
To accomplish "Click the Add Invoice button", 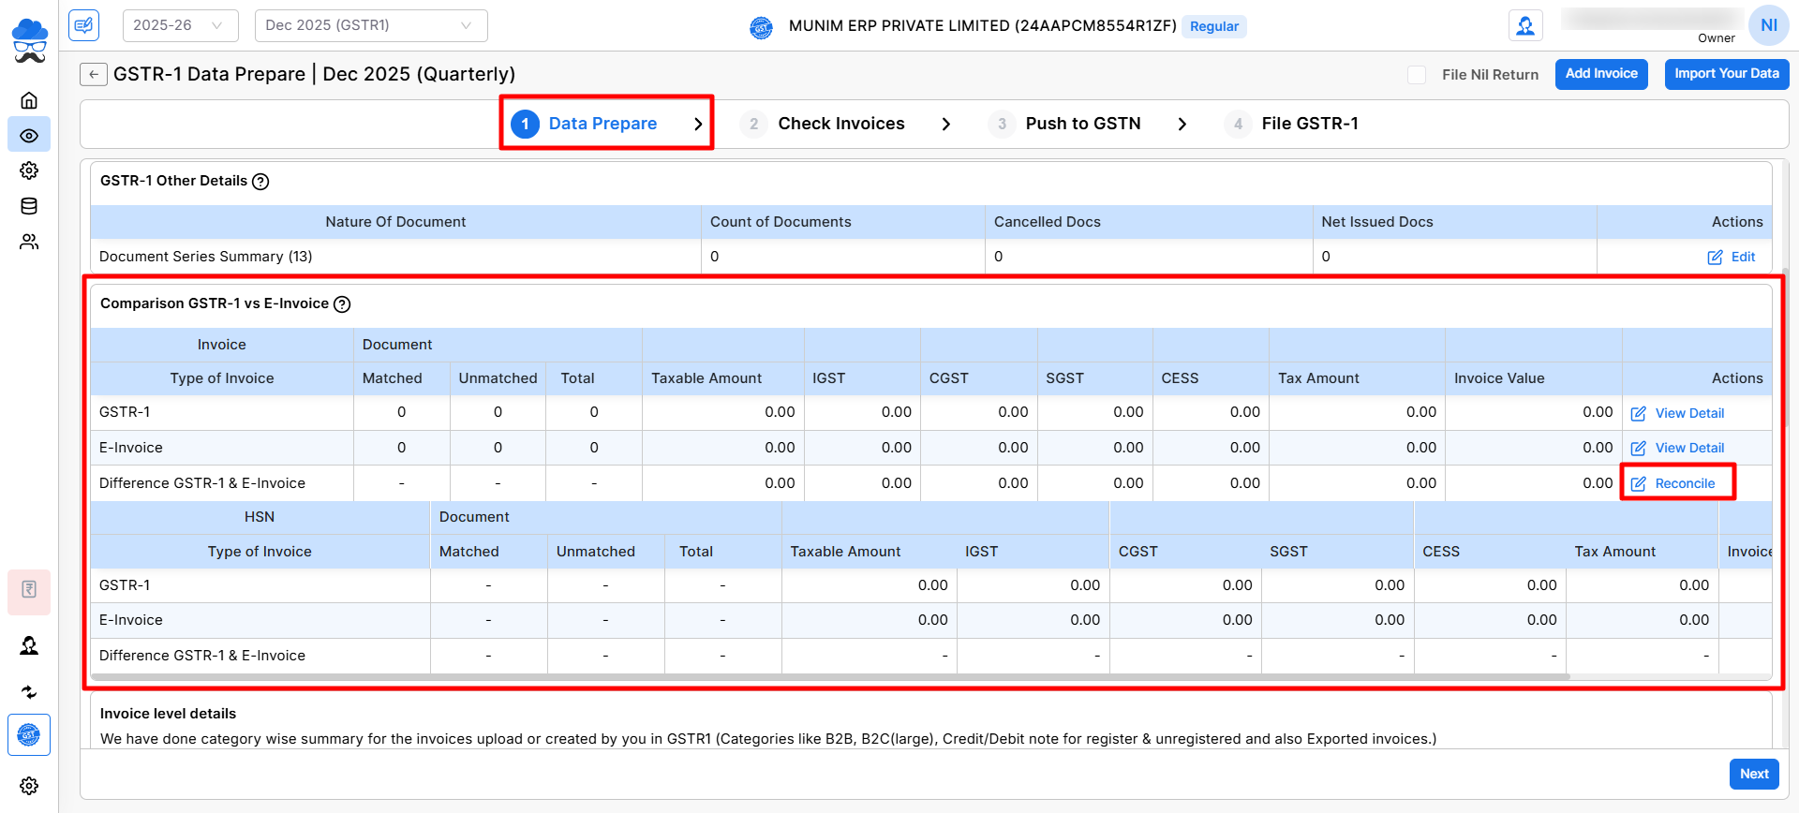I will point(1600,74).
